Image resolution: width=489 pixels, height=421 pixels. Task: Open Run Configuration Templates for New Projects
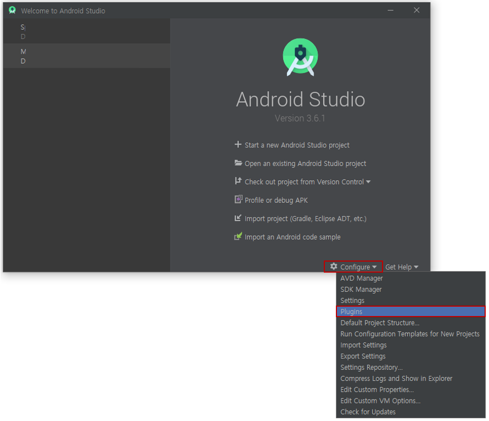411,334
